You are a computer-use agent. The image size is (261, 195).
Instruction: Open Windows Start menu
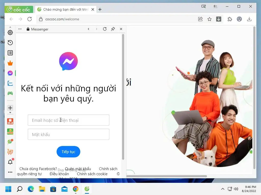[x=8, y=189]
